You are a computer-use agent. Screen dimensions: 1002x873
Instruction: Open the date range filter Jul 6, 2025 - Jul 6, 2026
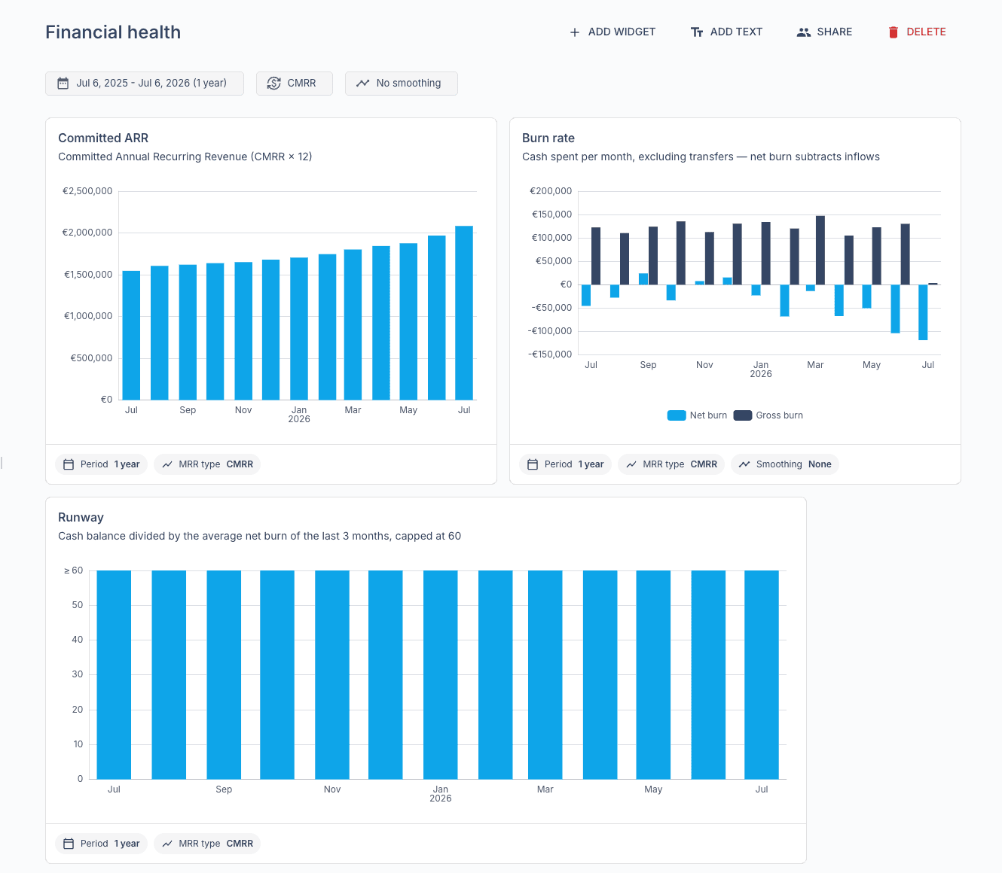point(145,84)
